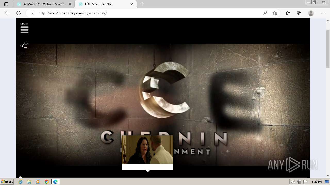
Task: Open the Servers hamburger menu
Action: tap(24, 30)
